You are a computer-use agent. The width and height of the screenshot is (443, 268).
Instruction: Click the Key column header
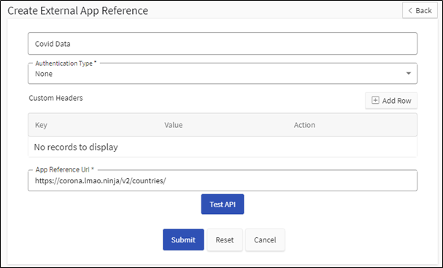pos(41,125)
